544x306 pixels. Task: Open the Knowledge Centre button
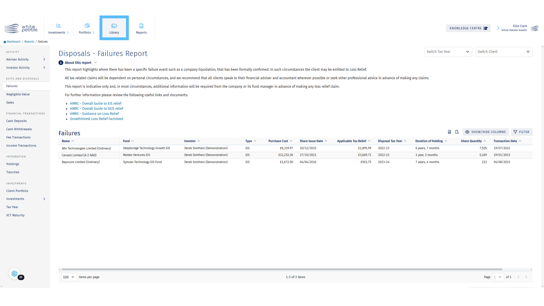[x=468, y=28]
